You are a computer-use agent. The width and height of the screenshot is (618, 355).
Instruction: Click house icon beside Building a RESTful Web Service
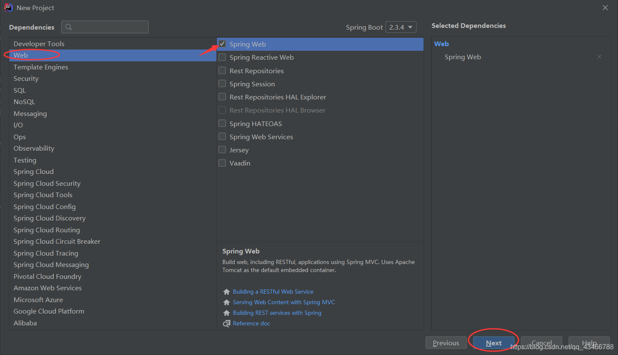point(227,292)
